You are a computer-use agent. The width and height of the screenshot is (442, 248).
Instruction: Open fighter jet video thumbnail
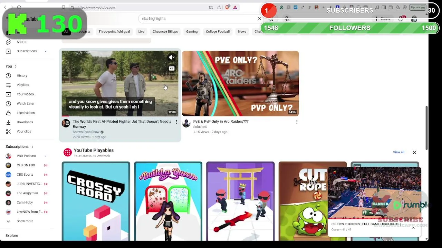coord(120,83)
